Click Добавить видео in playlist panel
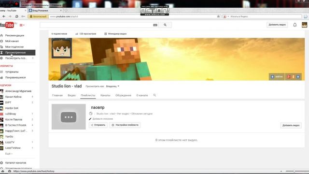 click(x=291, y=126)
